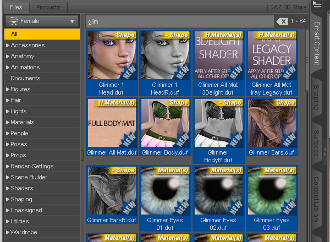Switch to the Files tab

click(x=16, y=7)
